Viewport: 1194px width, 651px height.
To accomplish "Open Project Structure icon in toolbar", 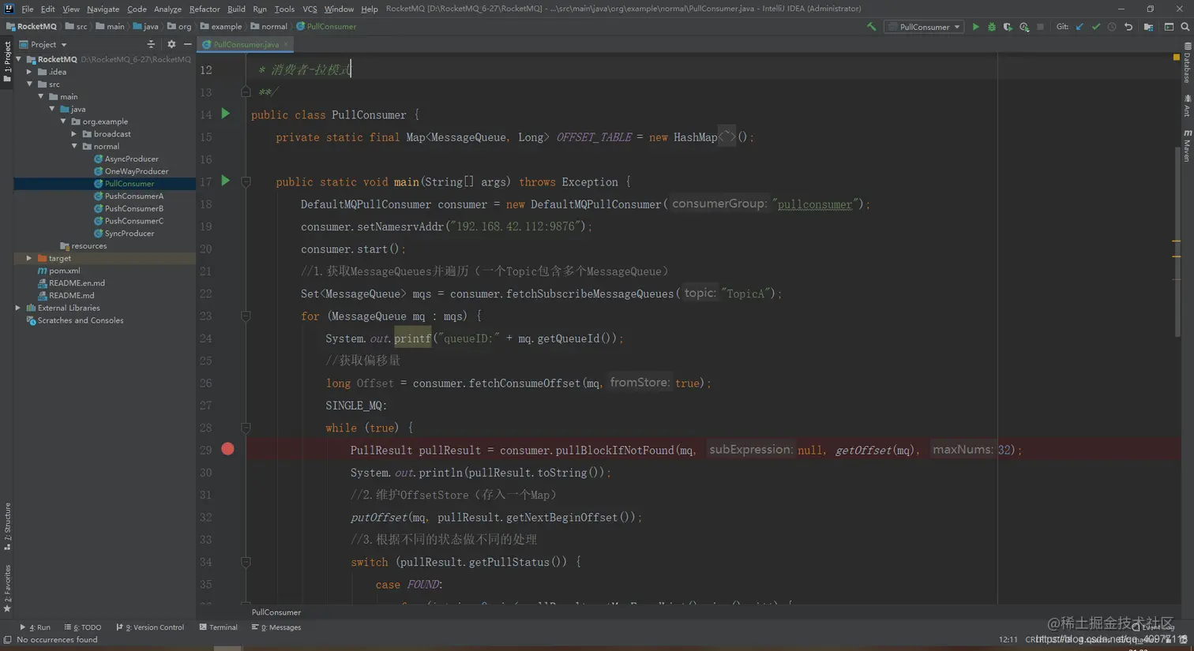I will tap(1148, 27).
